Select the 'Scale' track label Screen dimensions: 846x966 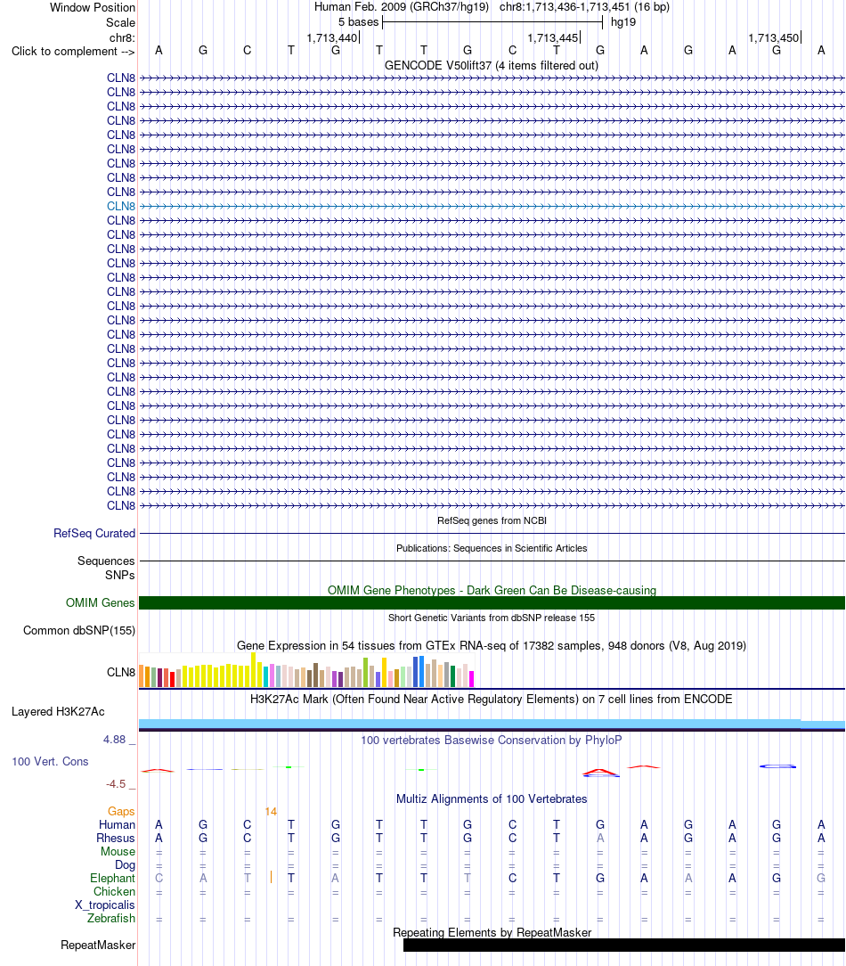coord(120,23)
